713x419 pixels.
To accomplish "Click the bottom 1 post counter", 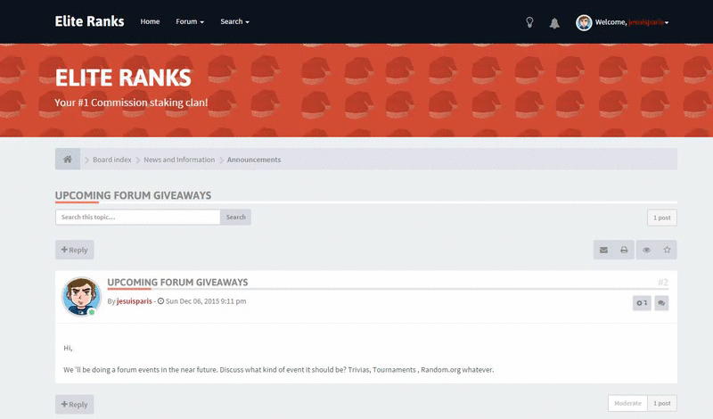I will 662,403.
